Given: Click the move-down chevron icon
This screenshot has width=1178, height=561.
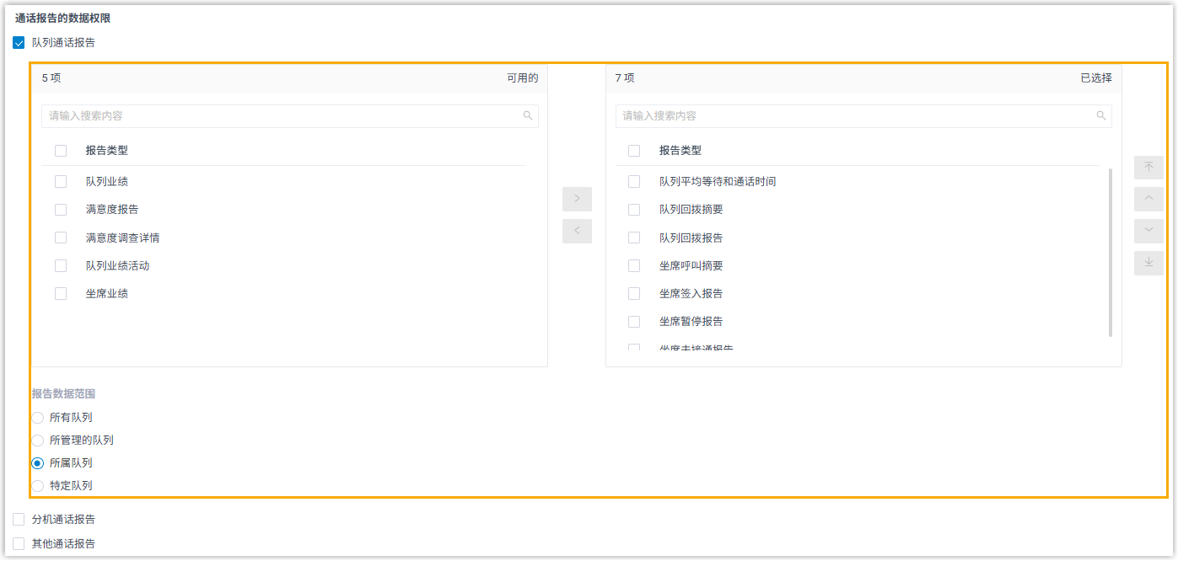Looking at the screenshot, I should point(1148,231).
